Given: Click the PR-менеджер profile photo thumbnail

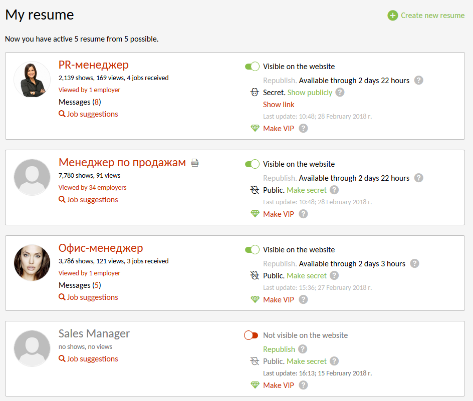Looking at the screenshot, I should [32, 80].
